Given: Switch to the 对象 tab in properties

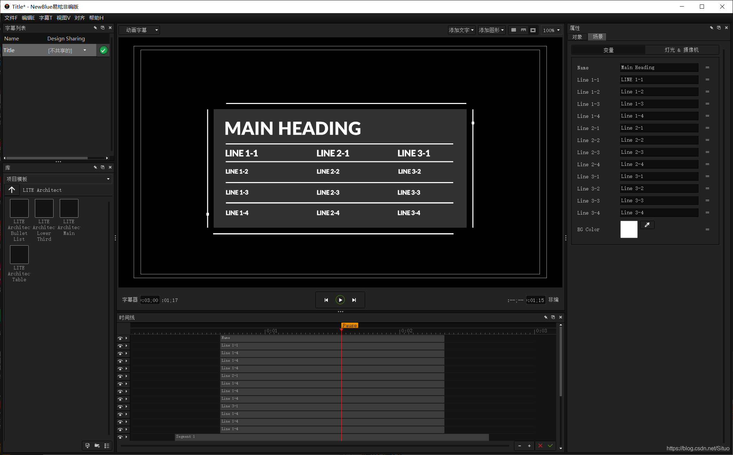Looking at the screenshot, I should [x=577, y=37].
